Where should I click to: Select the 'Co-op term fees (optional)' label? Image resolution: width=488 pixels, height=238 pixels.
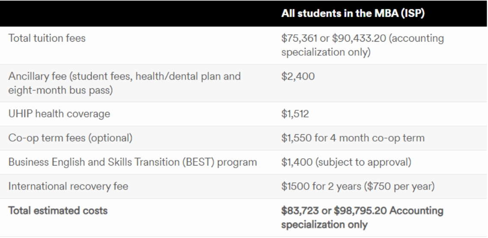point(70,138)
